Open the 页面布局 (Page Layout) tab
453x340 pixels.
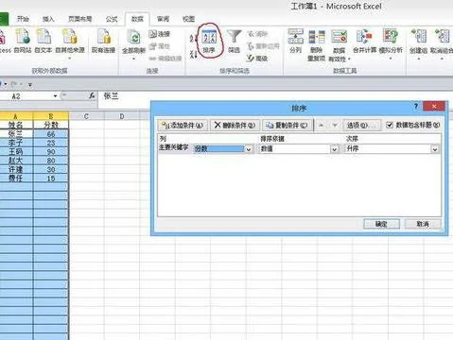click(79, 19)
